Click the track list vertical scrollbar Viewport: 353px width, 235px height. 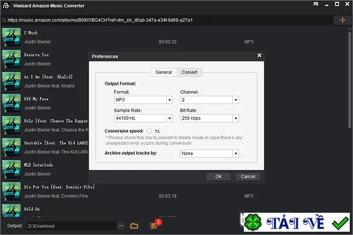349,80
